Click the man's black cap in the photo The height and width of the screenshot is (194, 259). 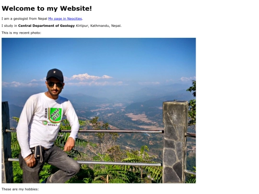[x=55, y=75]
